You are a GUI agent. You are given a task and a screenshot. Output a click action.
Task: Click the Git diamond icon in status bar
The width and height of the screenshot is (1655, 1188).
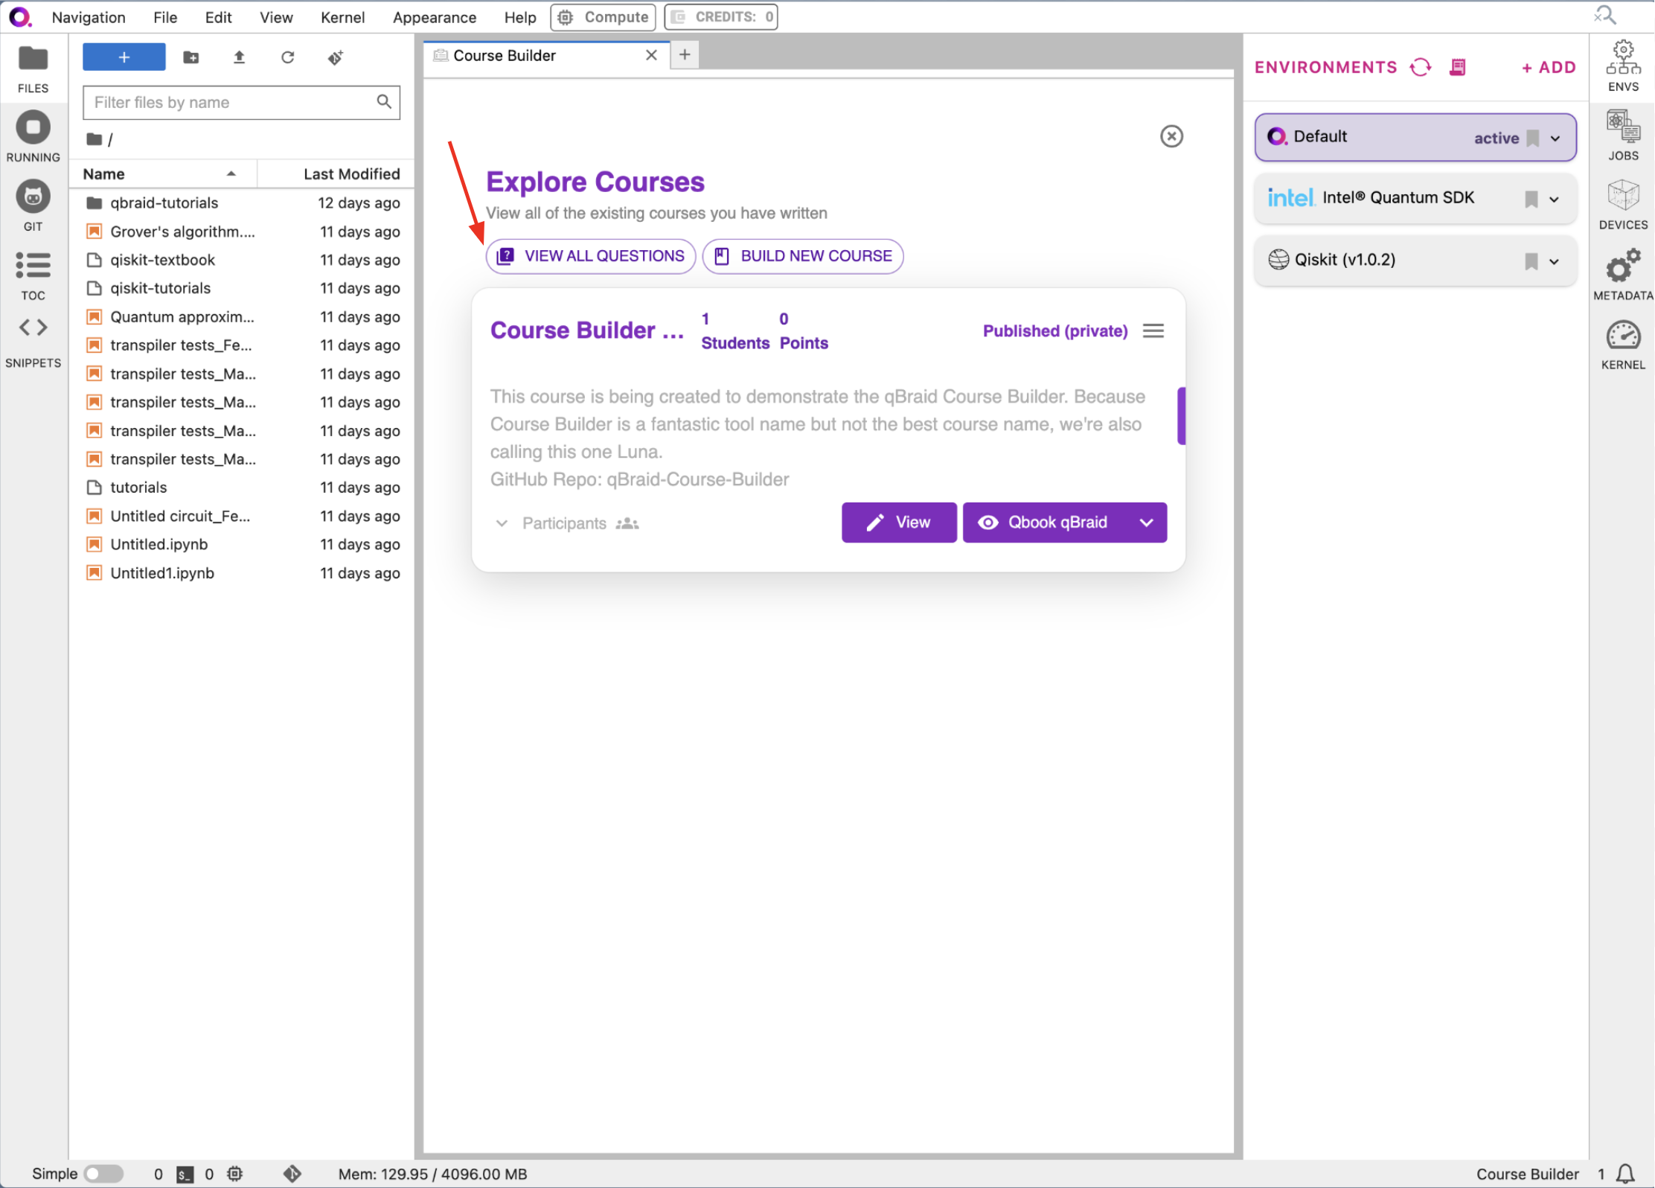(x=292, y=1174)
